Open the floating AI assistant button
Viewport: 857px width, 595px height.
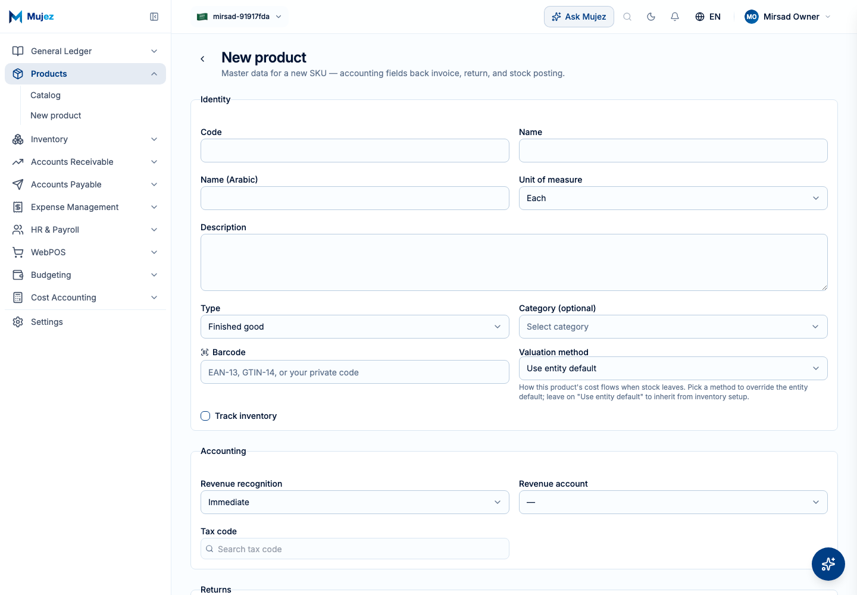(828, 564)
